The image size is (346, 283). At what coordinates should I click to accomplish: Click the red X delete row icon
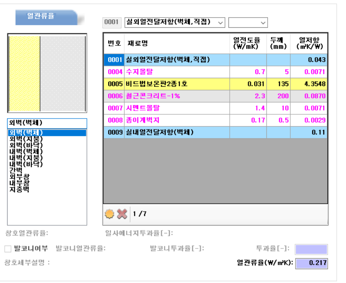[122, 214]
